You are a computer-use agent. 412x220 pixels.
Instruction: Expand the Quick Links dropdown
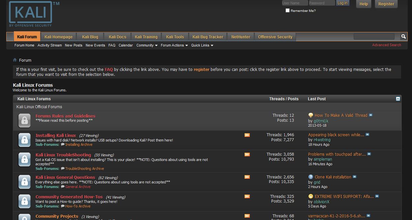click(202, 45)
